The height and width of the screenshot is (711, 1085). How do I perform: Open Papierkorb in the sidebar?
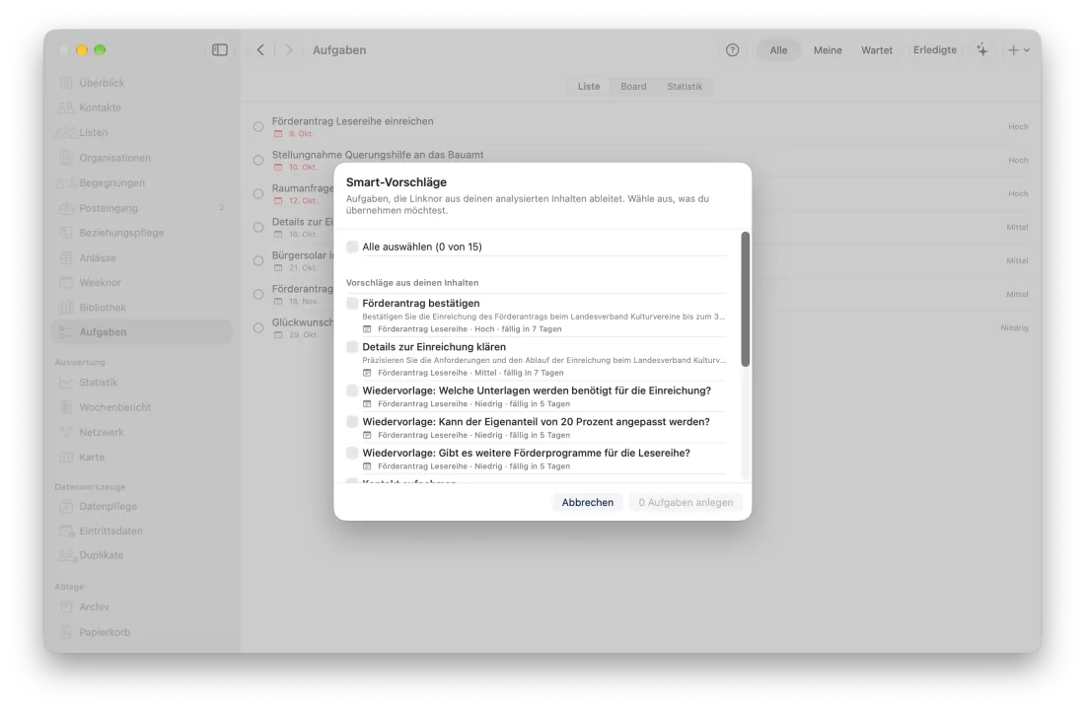point(142,632)
